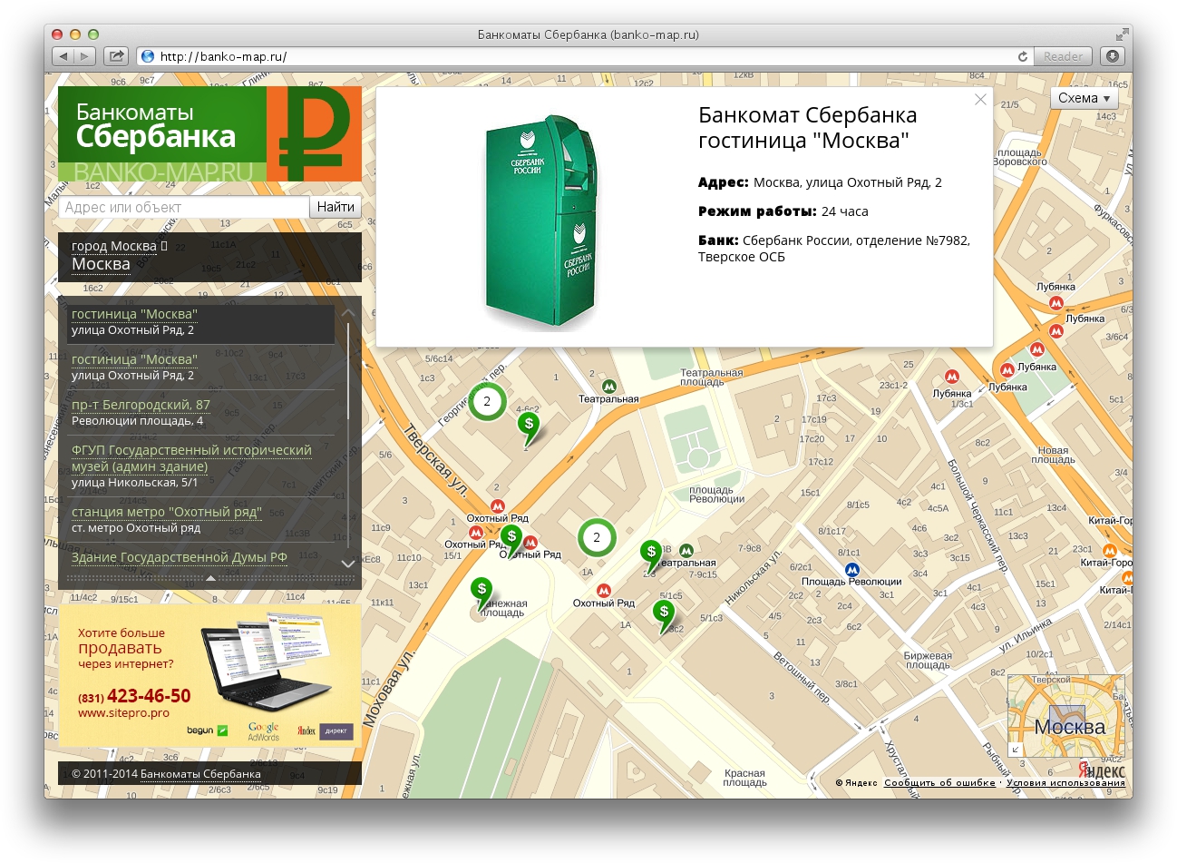
Task: Click the blue Площадь Революции metro icon
Action: point(851,570)
